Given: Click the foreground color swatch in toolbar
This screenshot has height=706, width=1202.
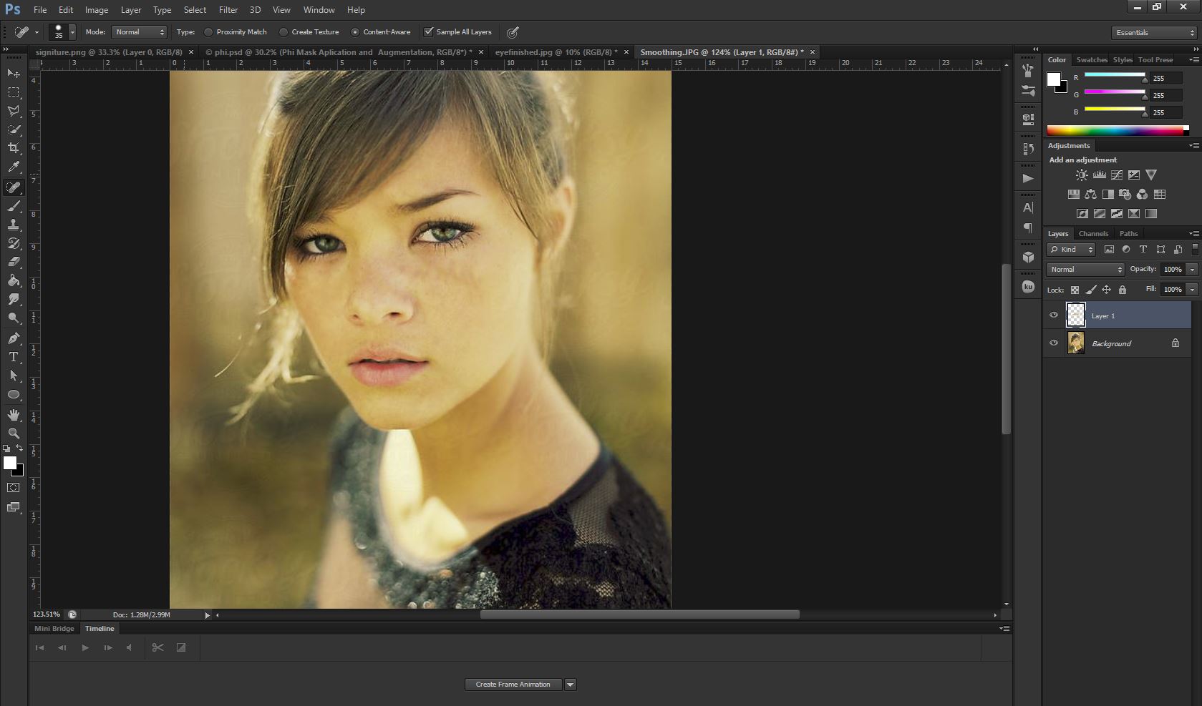Looking at the screenshot, I should tap(9, 464).
